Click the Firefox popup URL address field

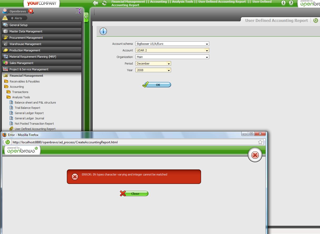click(134, 142)
